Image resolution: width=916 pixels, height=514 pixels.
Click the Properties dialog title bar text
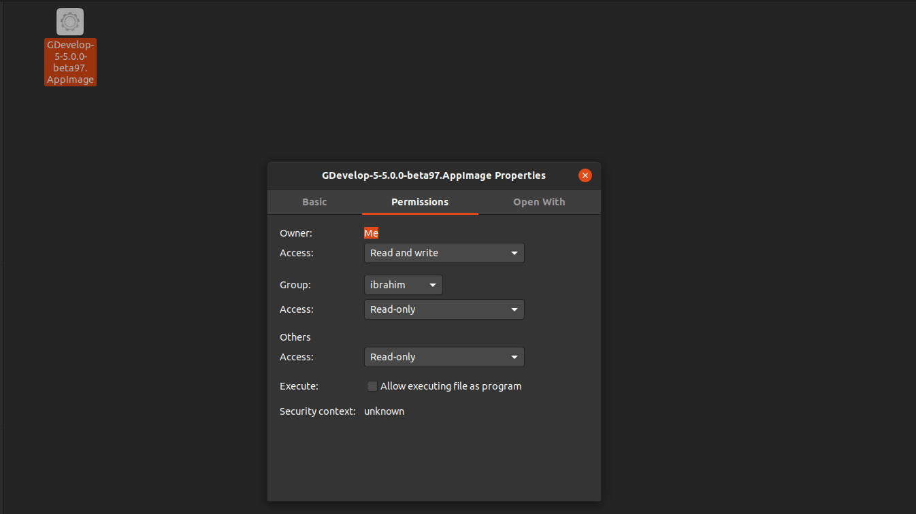click(434, 175)
